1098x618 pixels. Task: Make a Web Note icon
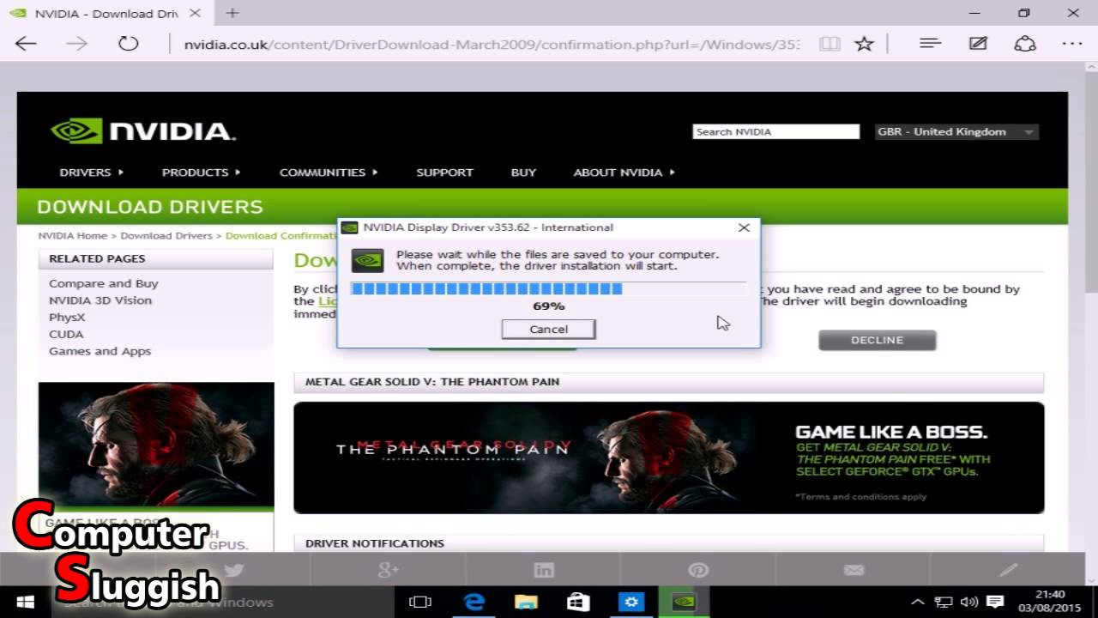click(x=978, y=44)
